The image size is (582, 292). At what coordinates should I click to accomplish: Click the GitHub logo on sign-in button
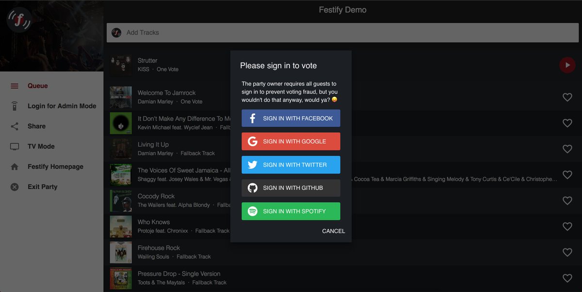click(252, 188)
